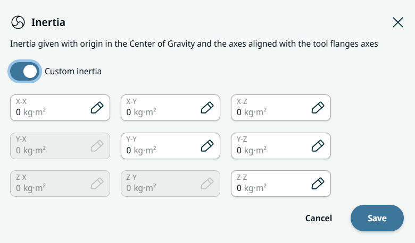Click the pencil icon in Z-Z field
Screen dimensions: 415x243
pyautogui.click(x=318, y=184)
